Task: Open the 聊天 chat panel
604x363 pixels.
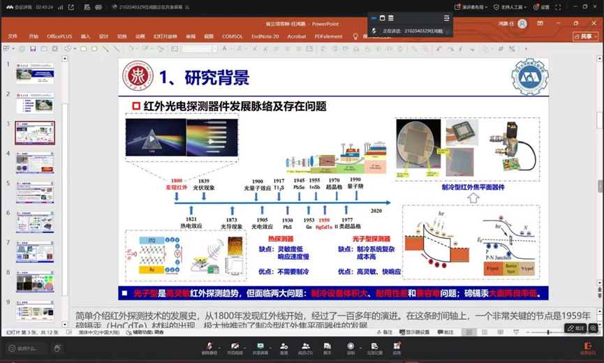Action: click(327, 348)
